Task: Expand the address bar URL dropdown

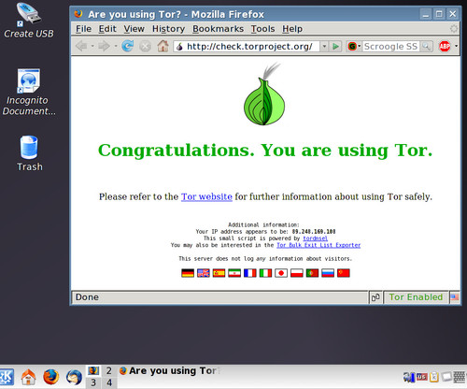Action: (x=324, y=47)
